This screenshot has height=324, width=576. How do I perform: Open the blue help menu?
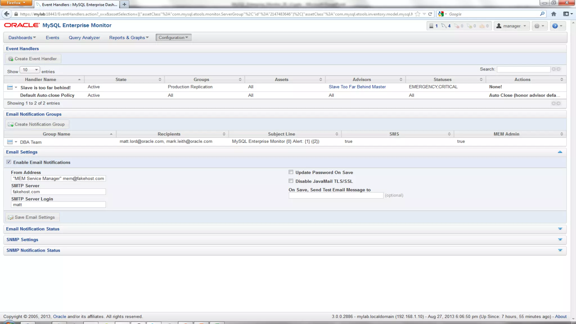tap(557, 26)
